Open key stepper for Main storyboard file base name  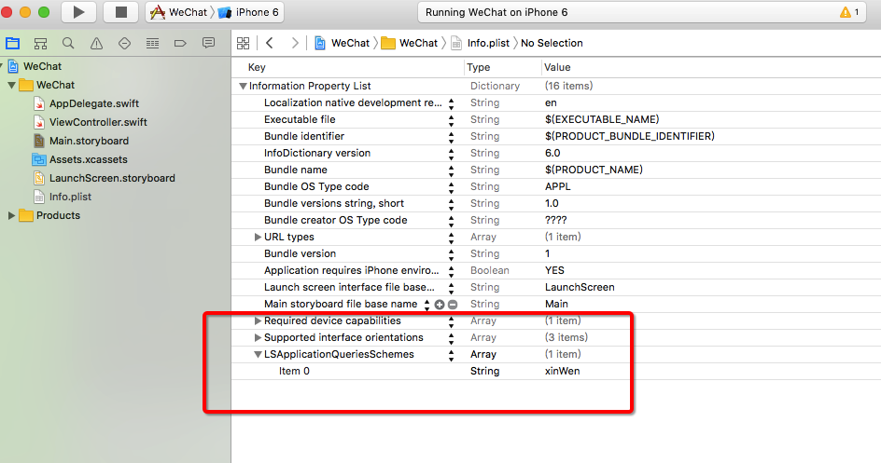coord(427,305)
